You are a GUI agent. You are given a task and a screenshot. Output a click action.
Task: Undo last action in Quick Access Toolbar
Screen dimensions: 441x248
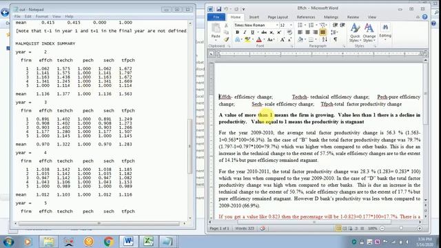226,9
